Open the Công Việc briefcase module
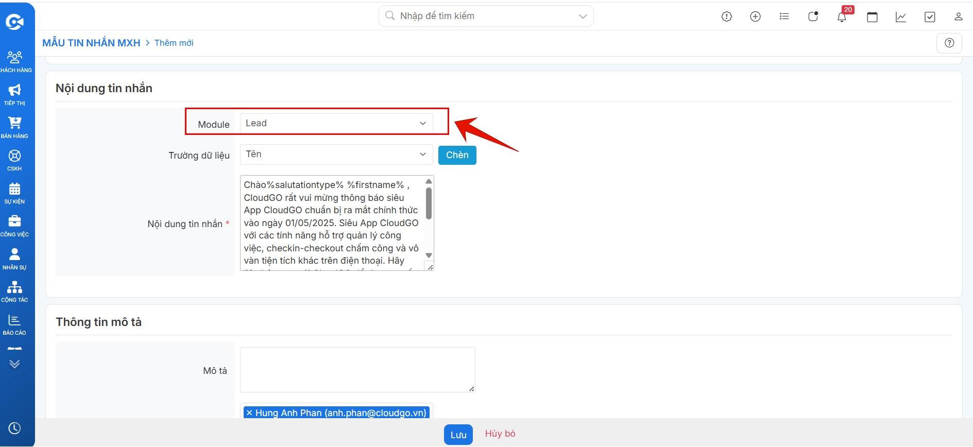Image resolution: width=973 pixels, height=447 pixels. (14, 226)
